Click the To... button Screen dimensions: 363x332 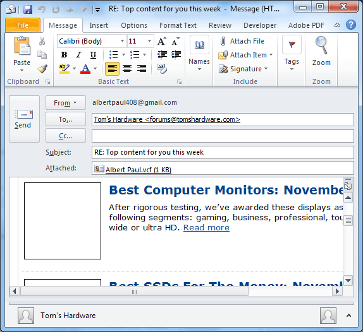point(66,119)
